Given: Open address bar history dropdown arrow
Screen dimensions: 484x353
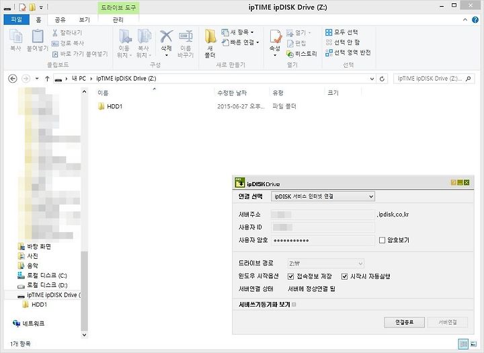Looking at the screenshot, I should click(372, 79).
